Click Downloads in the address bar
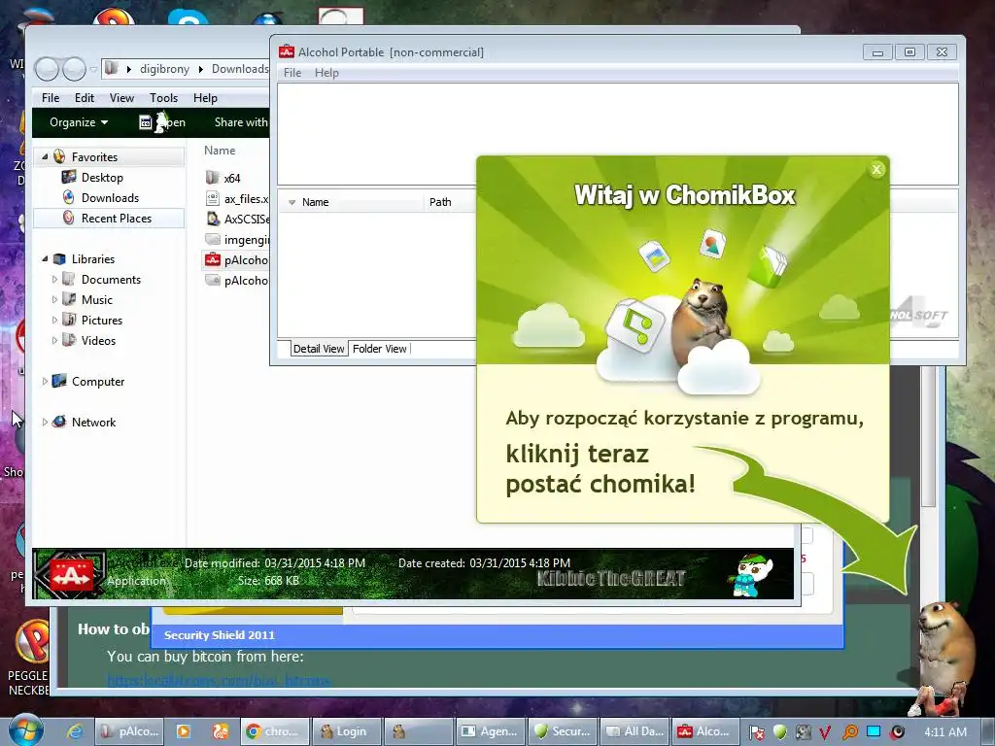995x746 pixels. (240, 69)
